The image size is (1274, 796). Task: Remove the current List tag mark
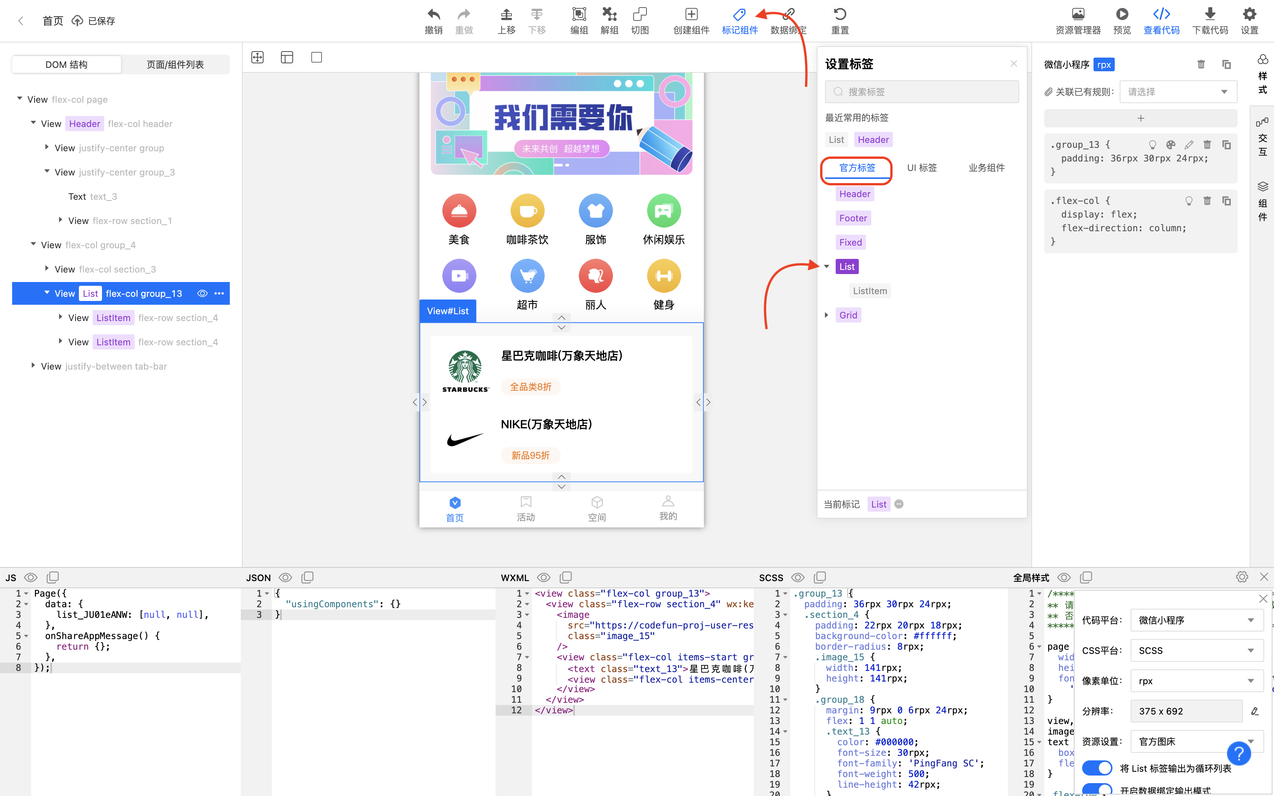coord(899,504)
